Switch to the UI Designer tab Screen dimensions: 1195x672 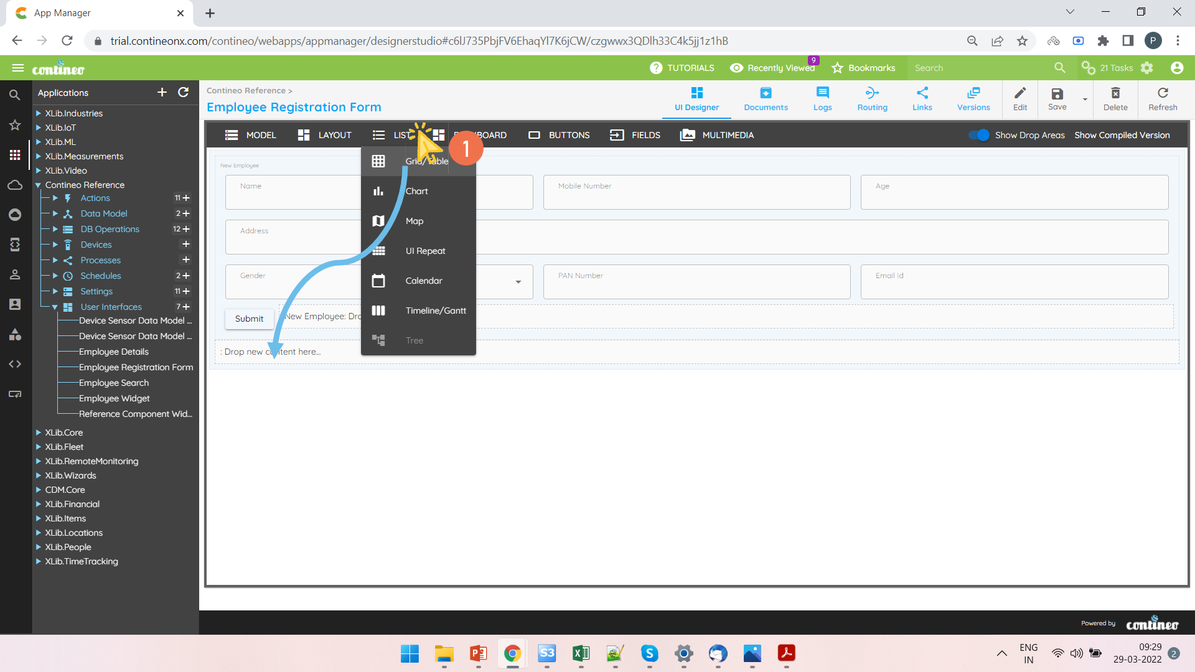(x=696, y=98)
